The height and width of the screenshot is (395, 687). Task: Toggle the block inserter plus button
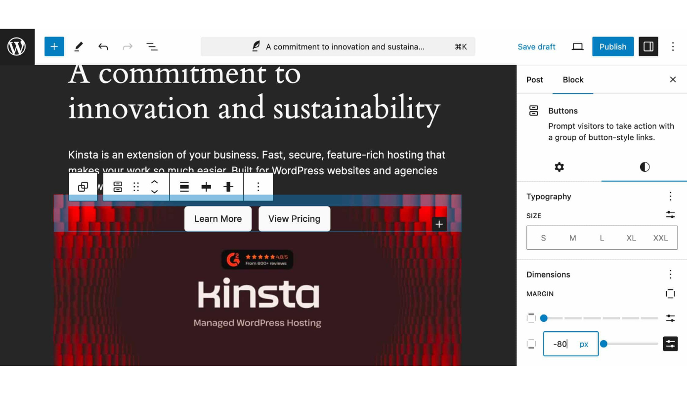(54, 47)
